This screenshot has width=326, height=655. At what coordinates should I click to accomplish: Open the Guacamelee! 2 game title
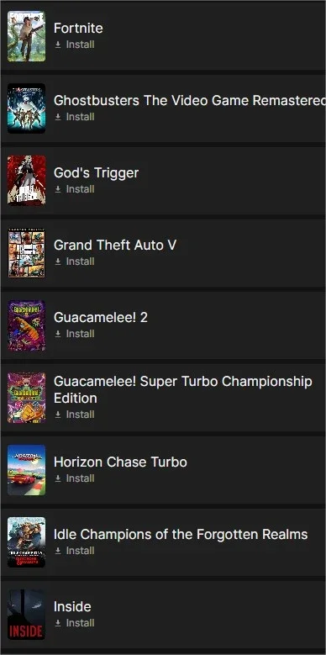[101, 318]
